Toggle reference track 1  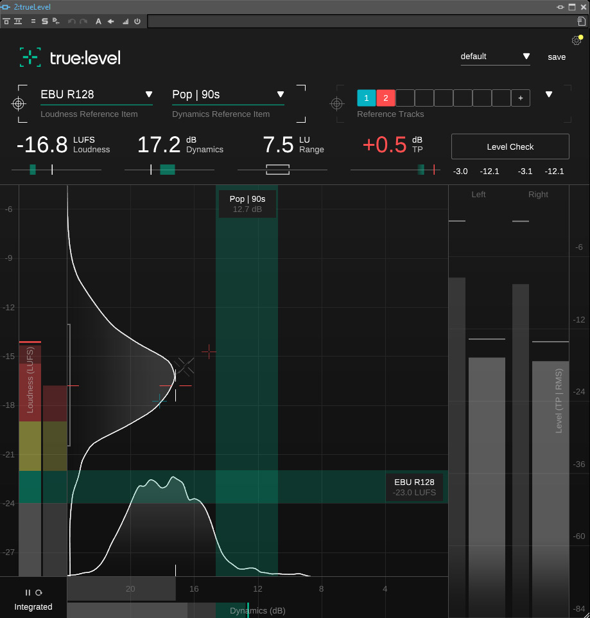point(366,98)
